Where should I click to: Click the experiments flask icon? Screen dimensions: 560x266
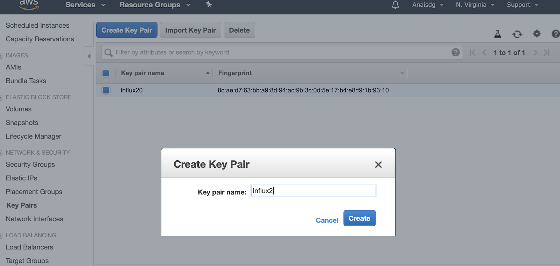coord(497,34)
